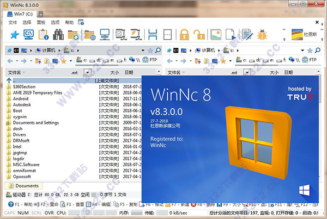Select the Autodesk folder row
The height and width of the screenshot is (219, 327).
pos(73,105)
